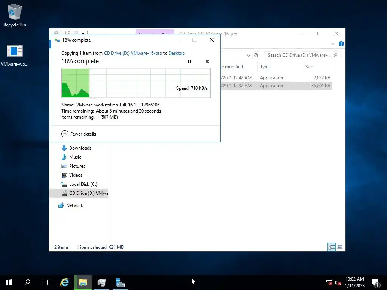This screenshot has height=290, width=387.
Task: Select Local Disk (C:) in the sidebar
Action: tap(83, 184)
